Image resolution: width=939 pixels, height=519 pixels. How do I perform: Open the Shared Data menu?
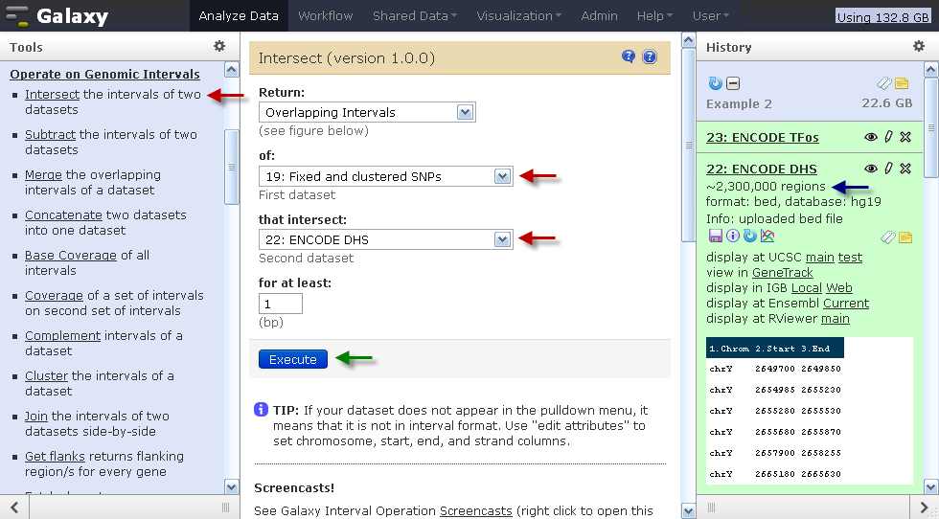414,16
